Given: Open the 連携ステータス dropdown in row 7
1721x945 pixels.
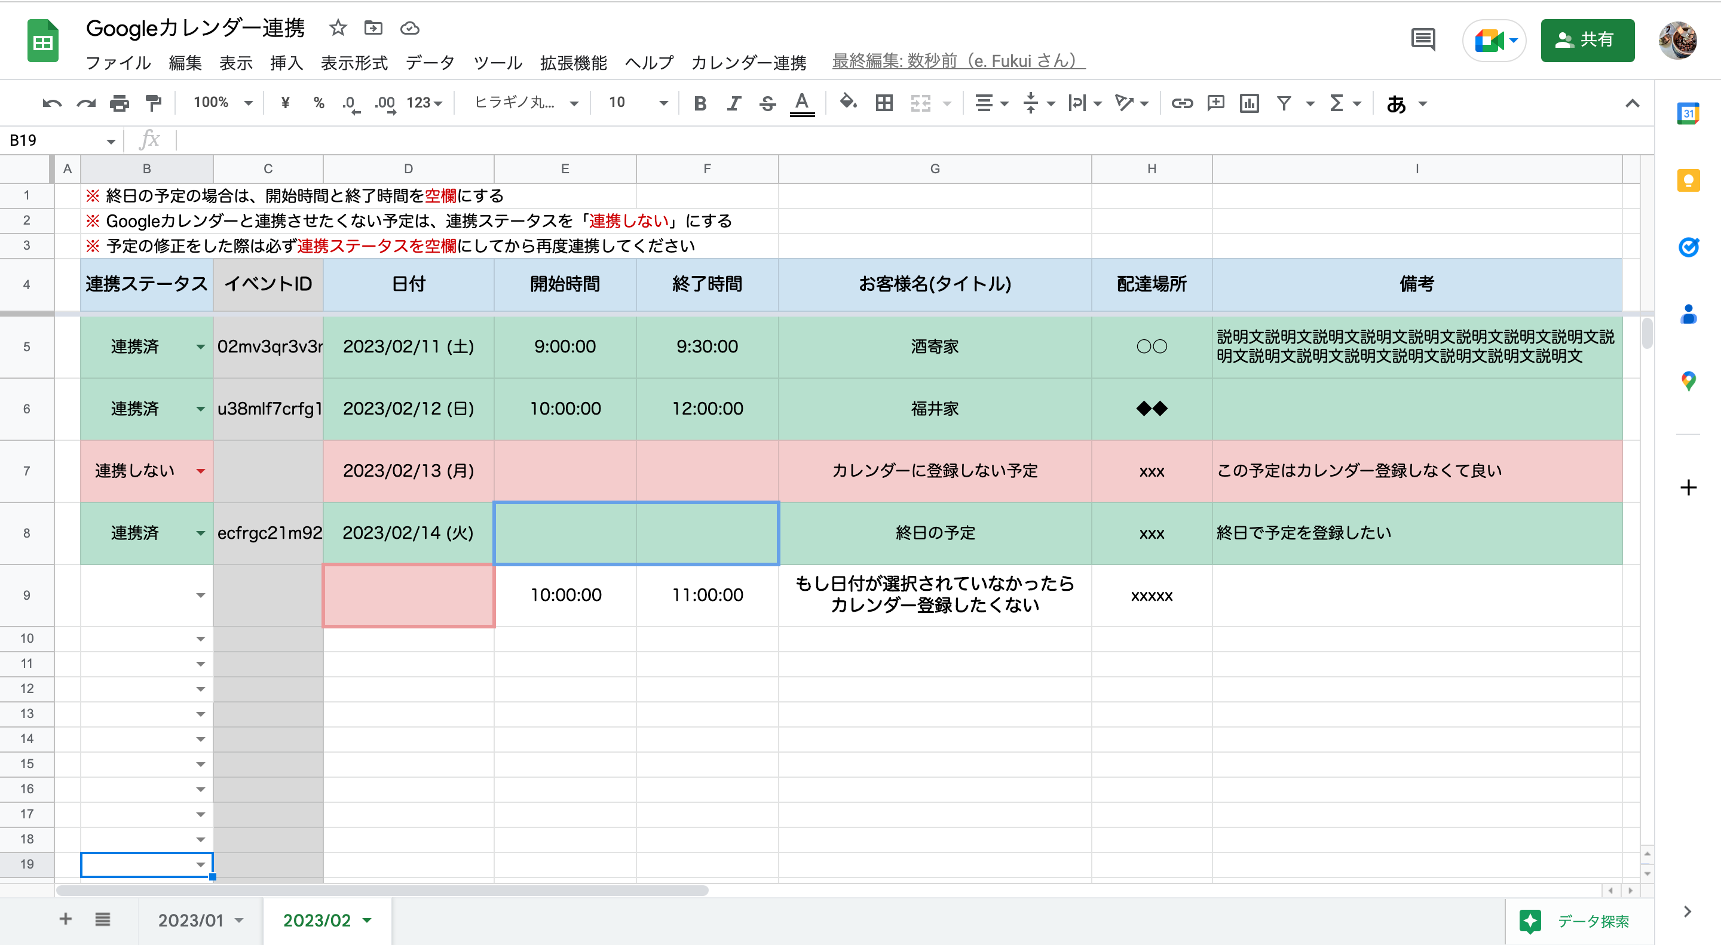Looking at the screenshot, I should pos(201,471).
